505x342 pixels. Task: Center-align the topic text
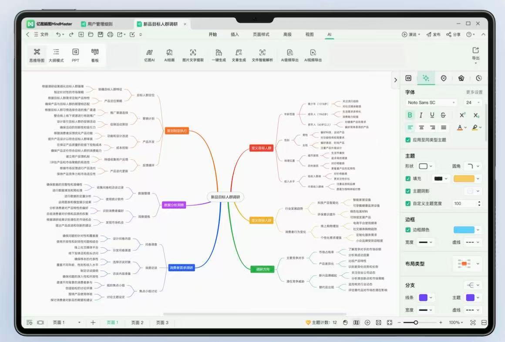point(421,127)
